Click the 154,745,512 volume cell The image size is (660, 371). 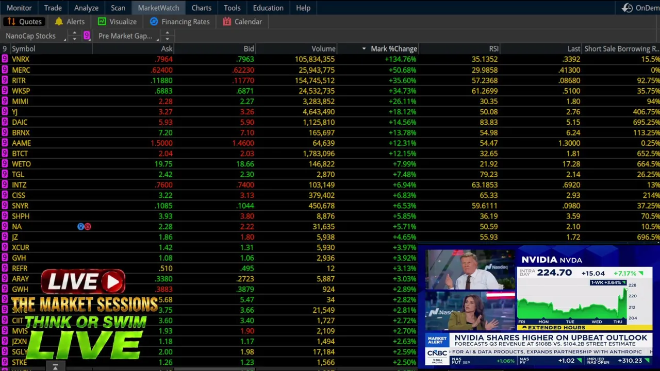(315, 80)
